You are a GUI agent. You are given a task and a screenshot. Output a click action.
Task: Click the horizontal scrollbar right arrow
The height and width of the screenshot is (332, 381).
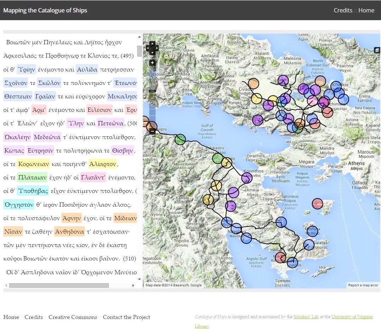tap(133, 285)
